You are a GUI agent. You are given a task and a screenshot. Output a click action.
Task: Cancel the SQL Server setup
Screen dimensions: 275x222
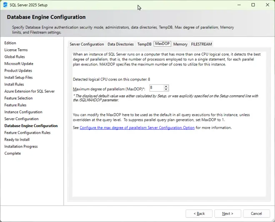[256, 214]
